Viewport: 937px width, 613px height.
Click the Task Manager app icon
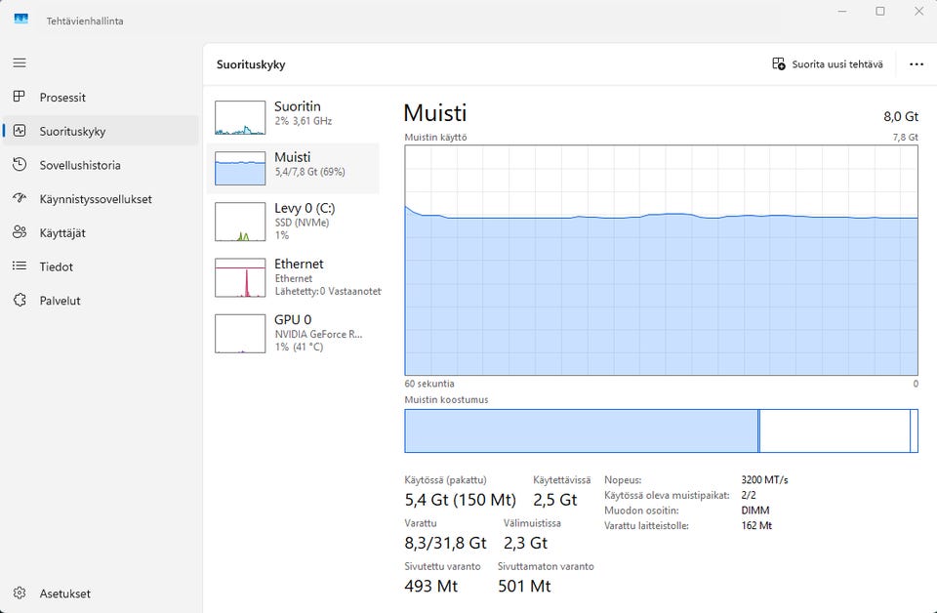click(20, 20)
